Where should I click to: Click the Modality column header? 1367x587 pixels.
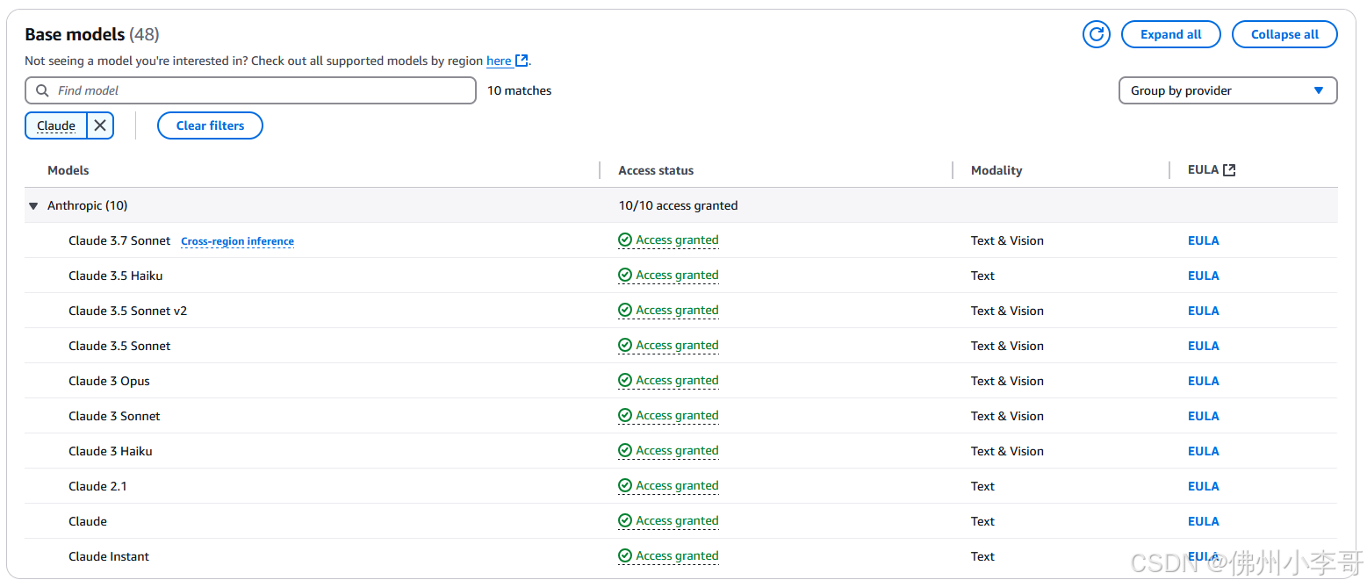pyautogui.click(x=996, y=170)
